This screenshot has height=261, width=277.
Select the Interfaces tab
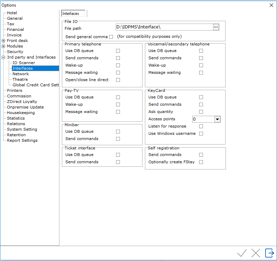tap(73, 14)
